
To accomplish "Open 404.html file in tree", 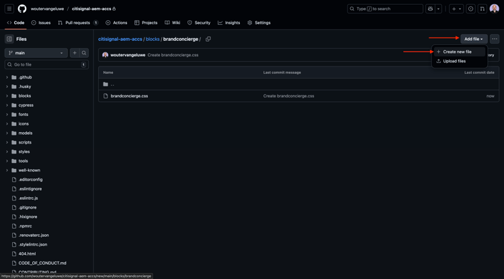I will (x=27, y=254).
